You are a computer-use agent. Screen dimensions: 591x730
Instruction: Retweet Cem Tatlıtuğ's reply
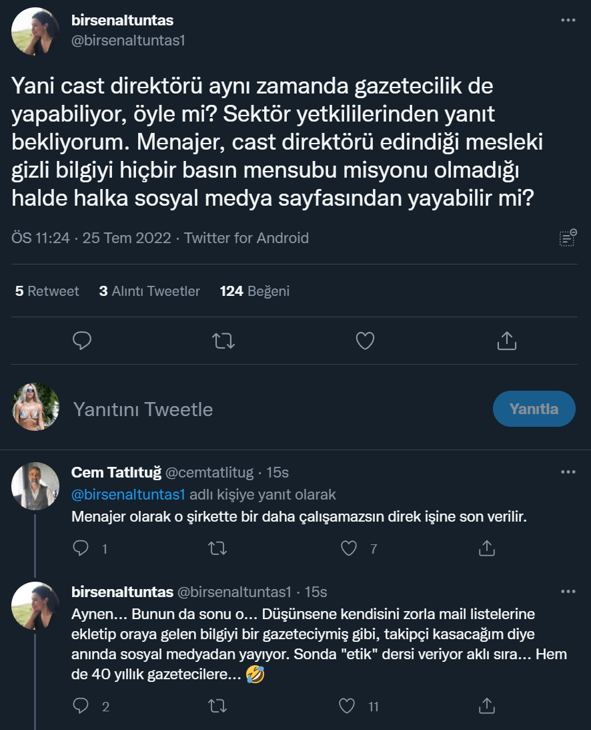pos(216,548)
